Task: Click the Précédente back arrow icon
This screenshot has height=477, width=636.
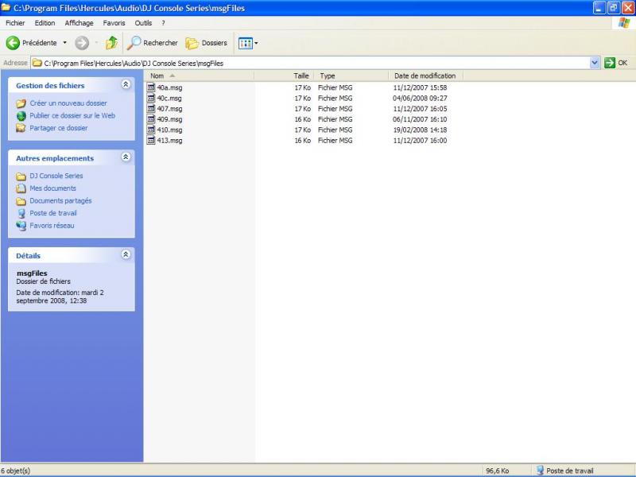Action: click(13, 43)
